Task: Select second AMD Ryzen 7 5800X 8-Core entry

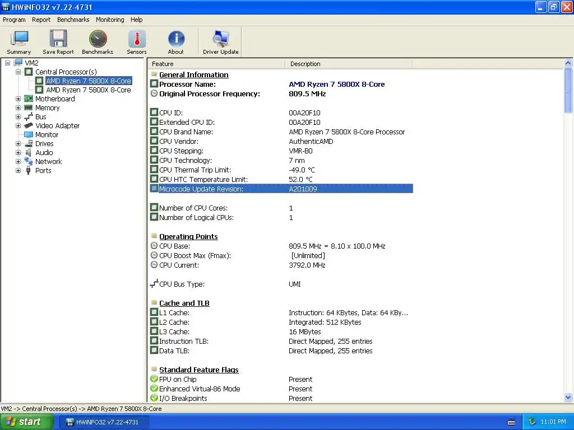Action: [x=88, y=90]
